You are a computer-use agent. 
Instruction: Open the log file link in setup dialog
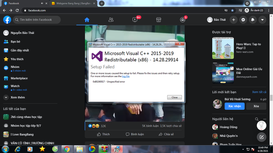126,76
